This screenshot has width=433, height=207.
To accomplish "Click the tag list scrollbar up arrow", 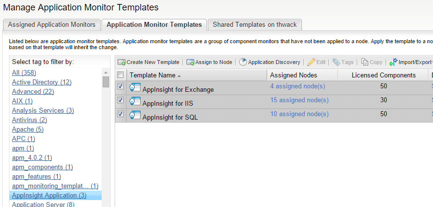I will [x=106, y=72].
